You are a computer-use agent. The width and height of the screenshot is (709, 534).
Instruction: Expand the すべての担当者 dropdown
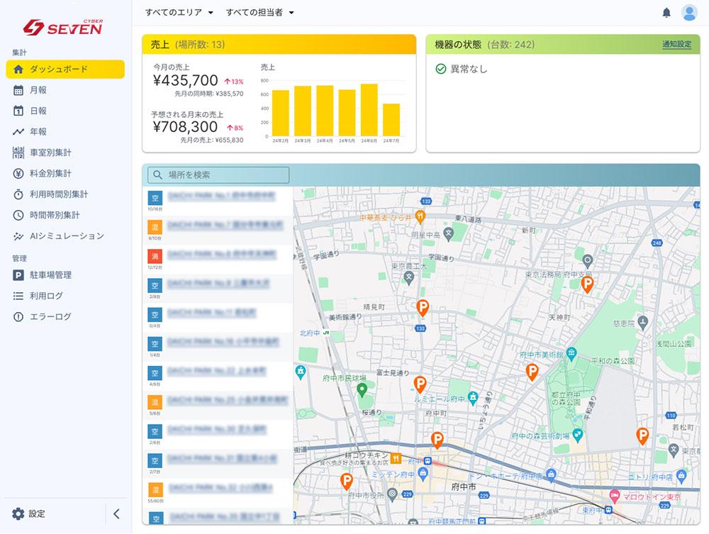259,13
